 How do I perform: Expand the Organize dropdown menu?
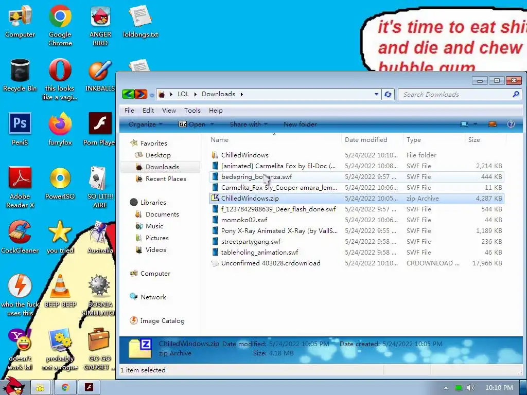[x=145, y=124]
